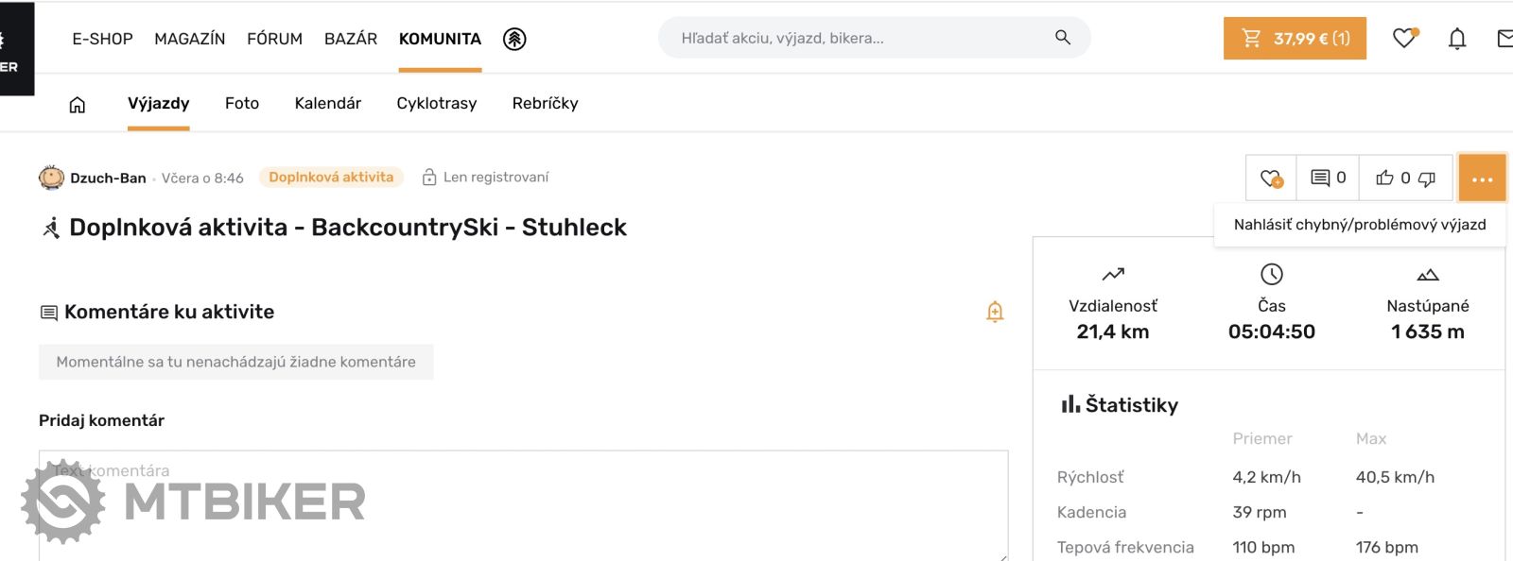This screenshot has width=1513, height=561.
Task: Click the search magnifier icon
Action: 1063,38
